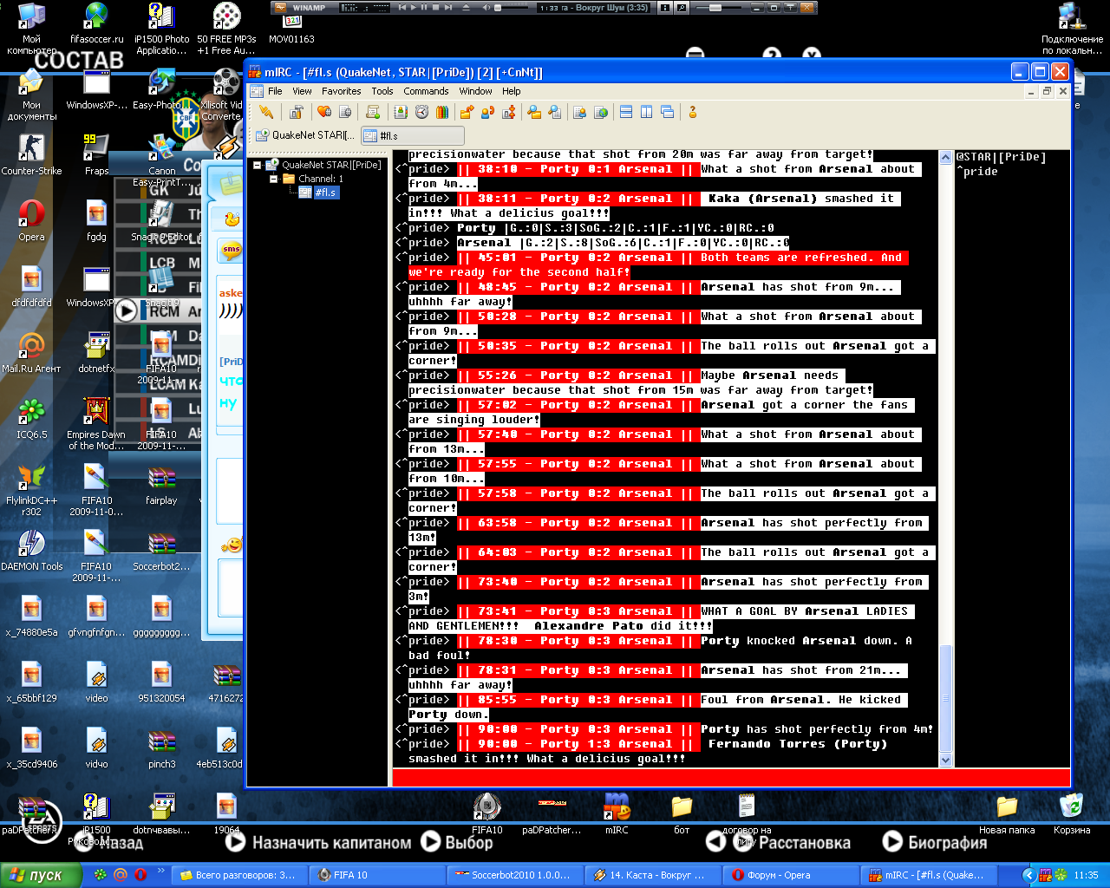Screen dimensions: 1110x888
Task: Open the Notify list toolbar icon
Action: (x=579, y=112)
